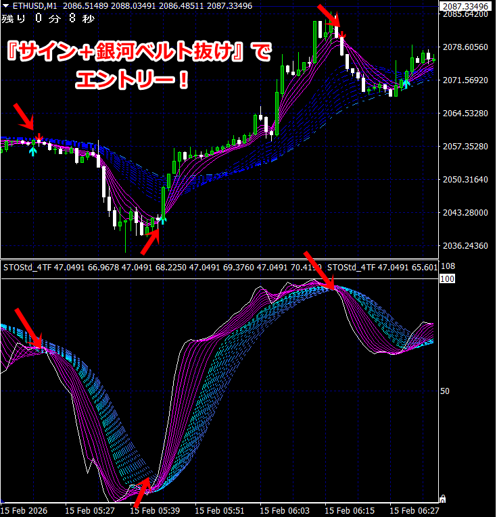Image resolution: width=497 pixels, height=517 pixels.
Task: Click price axis label 2050.31640
Action: [x=465, y=180]
